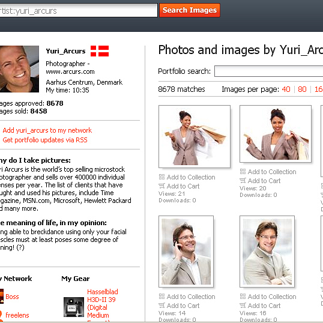Set images per page to 40

click(286, 89)
